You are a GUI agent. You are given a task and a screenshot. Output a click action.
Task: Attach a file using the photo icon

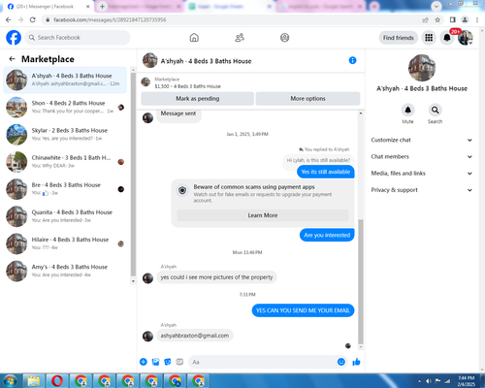pos(155,362)
